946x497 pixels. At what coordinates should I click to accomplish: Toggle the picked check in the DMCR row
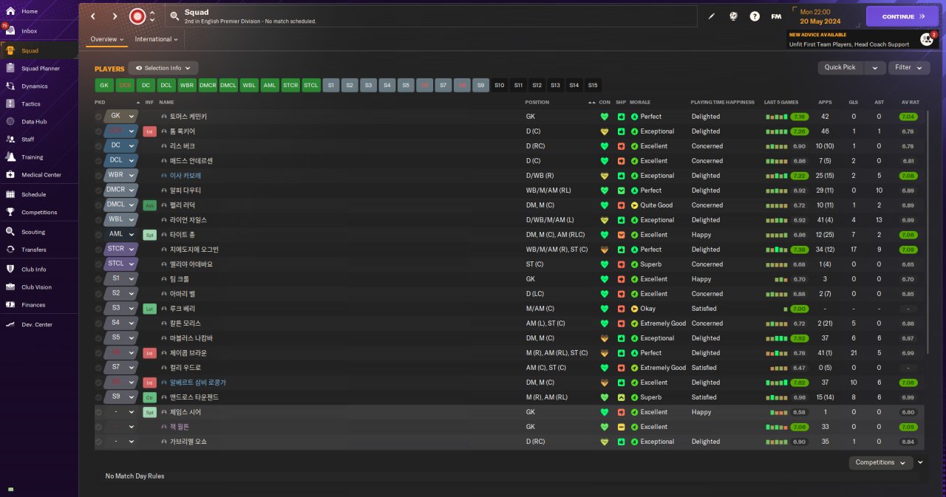(x=99, y=191)
